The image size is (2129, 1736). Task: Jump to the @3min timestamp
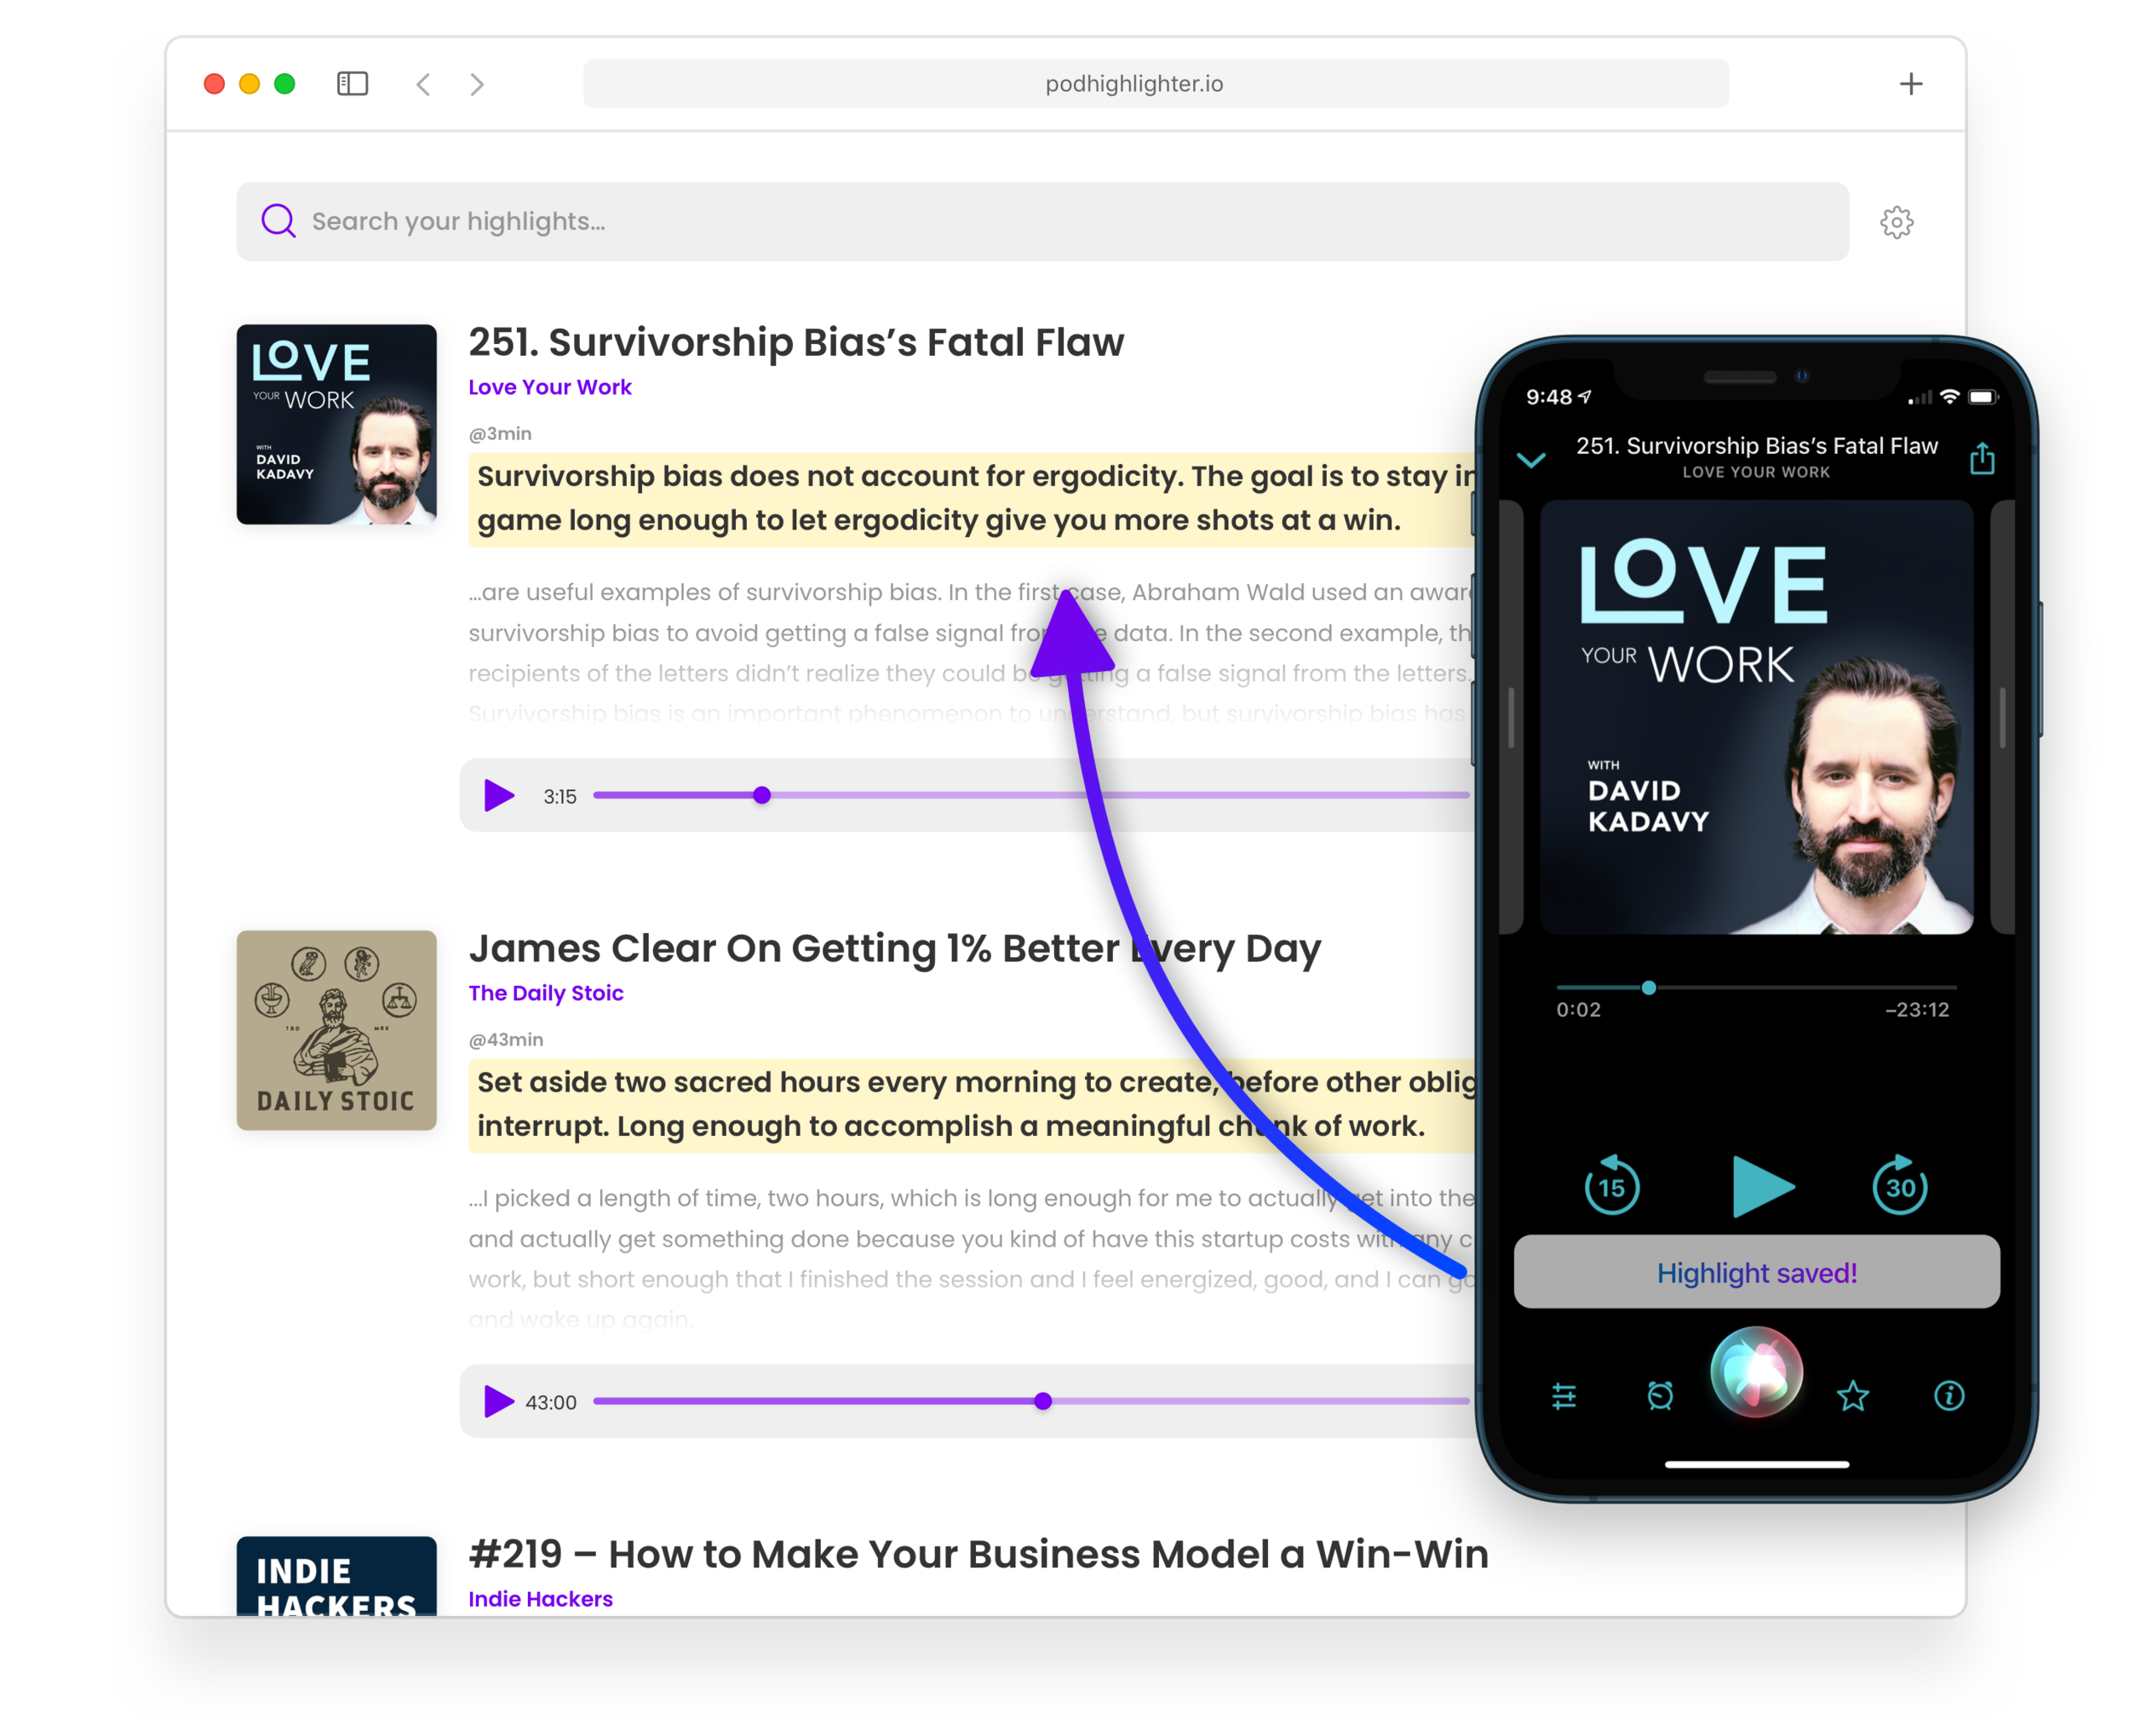point(500,434)
